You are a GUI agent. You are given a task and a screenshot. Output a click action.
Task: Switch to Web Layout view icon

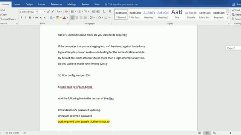pyautogui.click(x=214, y=133)
